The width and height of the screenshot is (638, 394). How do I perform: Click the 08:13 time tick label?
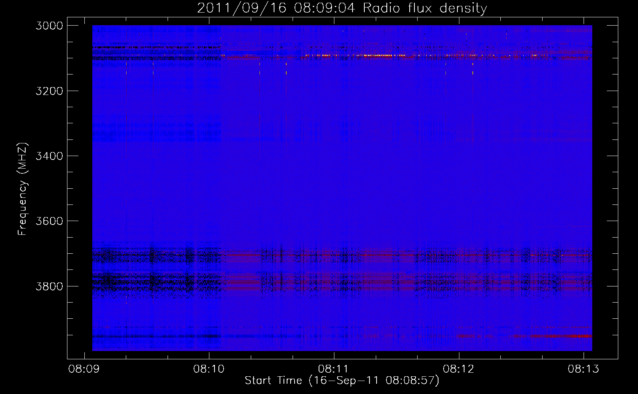[x=584, y=369]
